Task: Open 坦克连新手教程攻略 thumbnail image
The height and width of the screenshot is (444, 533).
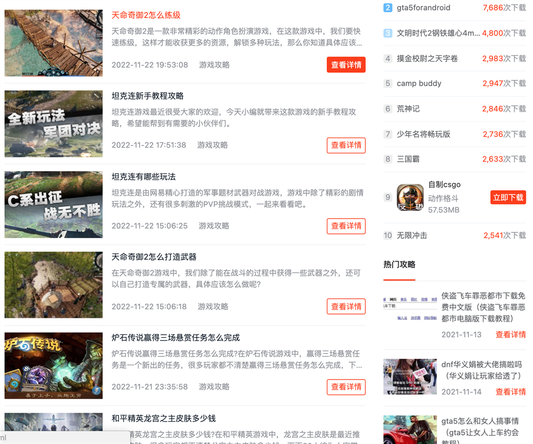Action: [x=53, y=124]
